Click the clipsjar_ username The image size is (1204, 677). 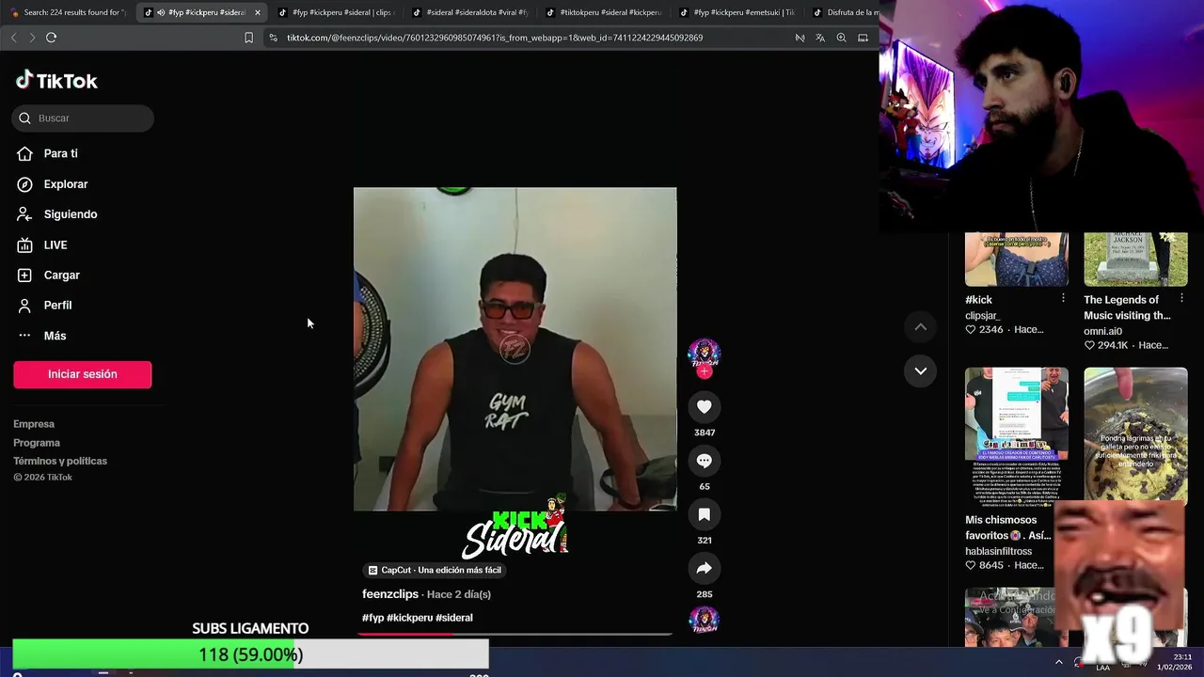982,316
